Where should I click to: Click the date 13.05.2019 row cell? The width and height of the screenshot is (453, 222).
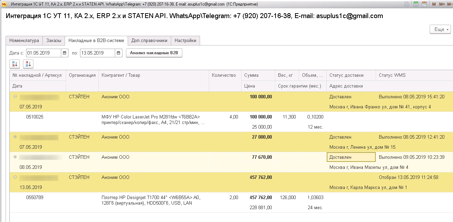pos(31,187)
